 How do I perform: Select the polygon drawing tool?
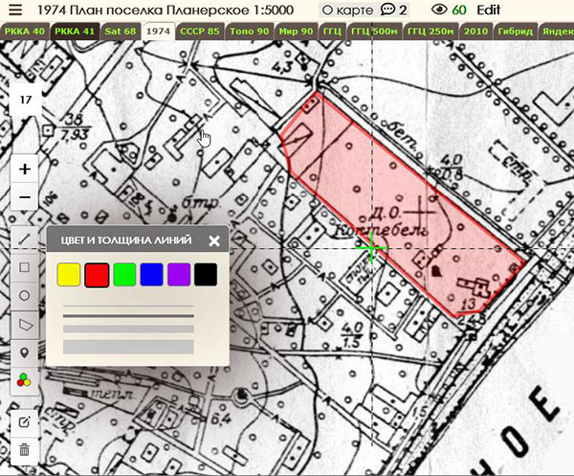point(25,325)
